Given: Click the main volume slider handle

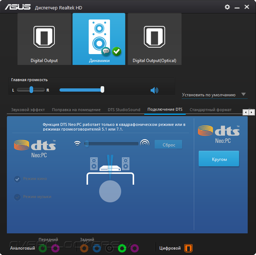Looking at the screenshot, I should pyautogui.click(x=102, y=89).
